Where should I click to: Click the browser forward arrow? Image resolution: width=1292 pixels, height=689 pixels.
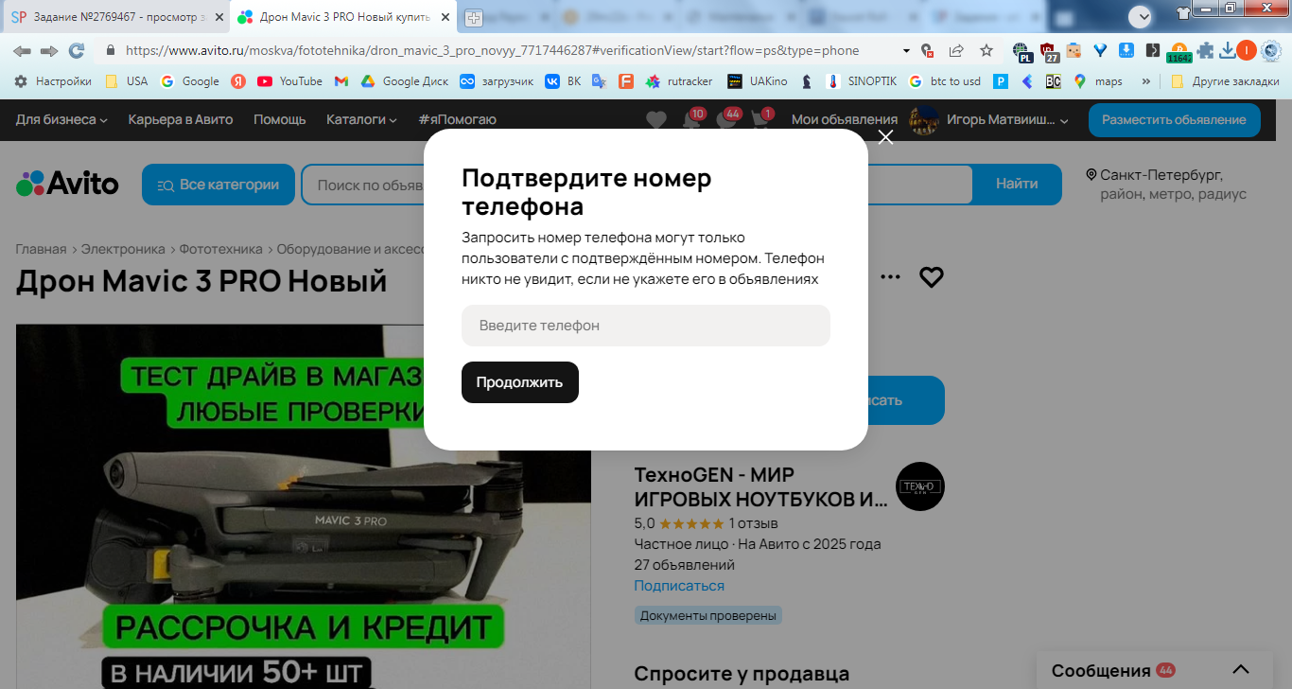coord(49,51)
